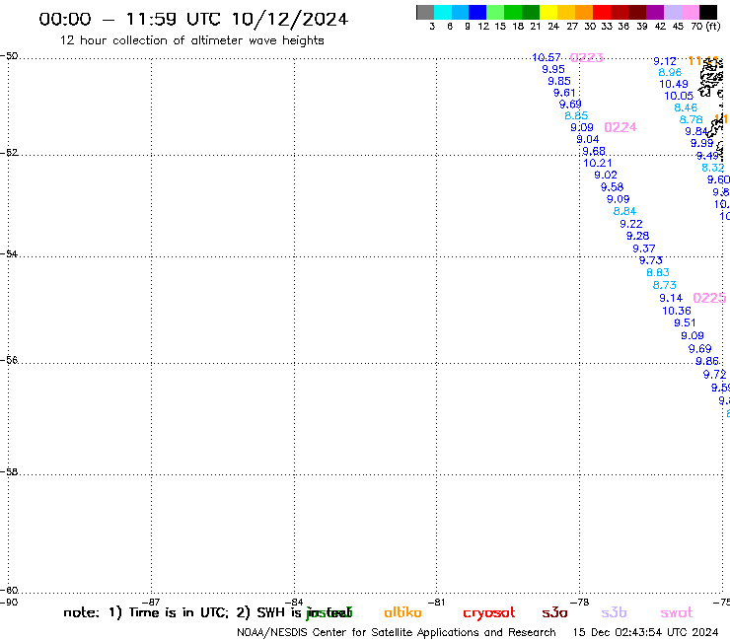Click the wave height value 10.36
The width and height of the screenshot is (730, 641).
(x=677, y=311)
